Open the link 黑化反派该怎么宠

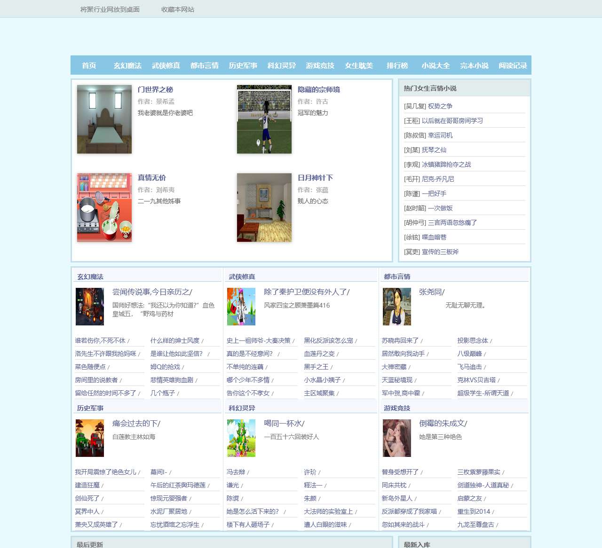(x=328, y=340)
